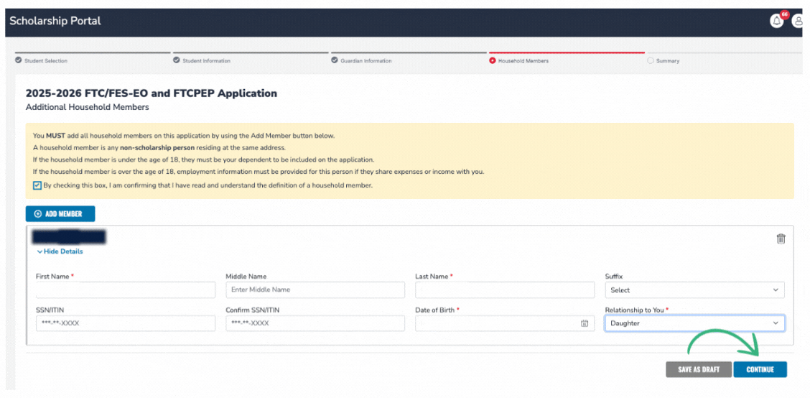Go to the Guardian Information step label
This screenshot has height=398, width=810.
366,61
